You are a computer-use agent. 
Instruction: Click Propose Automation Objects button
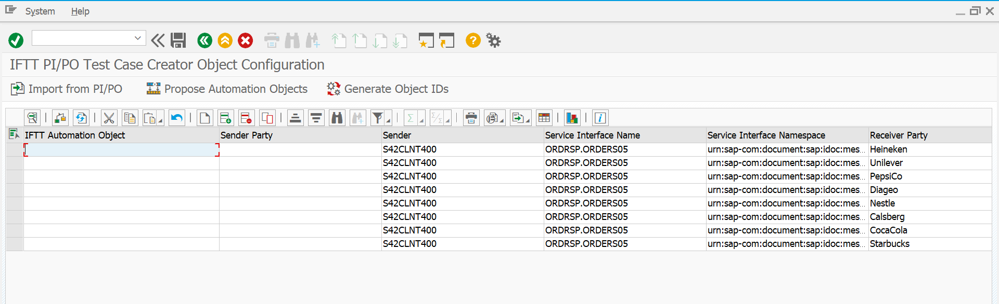tap(227, 89)
